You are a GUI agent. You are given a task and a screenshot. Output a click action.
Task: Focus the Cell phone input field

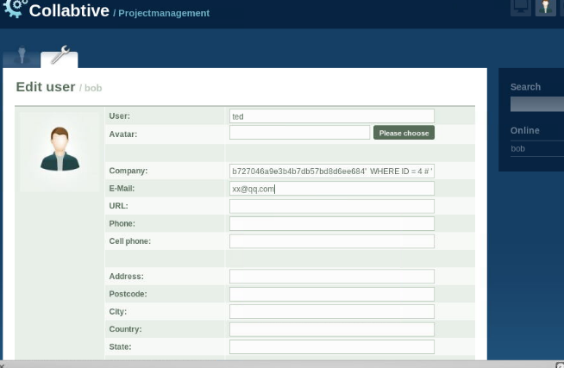[332, 241]
